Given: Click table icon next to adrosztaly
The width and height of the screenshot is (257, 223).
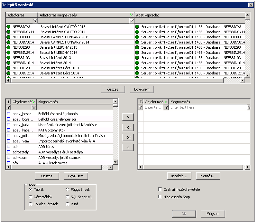Looking at the screenshot, I should 8,152.
